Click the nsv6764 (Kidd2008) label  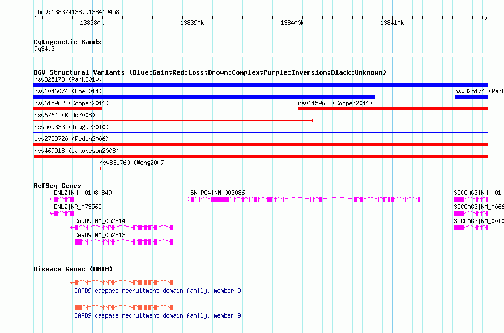coord(65,115)
